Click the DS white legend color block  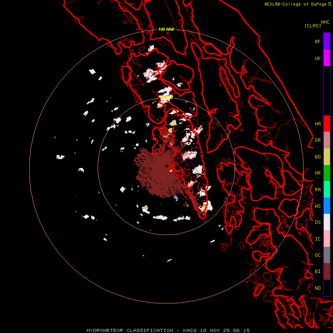click(x=327, y=222)
